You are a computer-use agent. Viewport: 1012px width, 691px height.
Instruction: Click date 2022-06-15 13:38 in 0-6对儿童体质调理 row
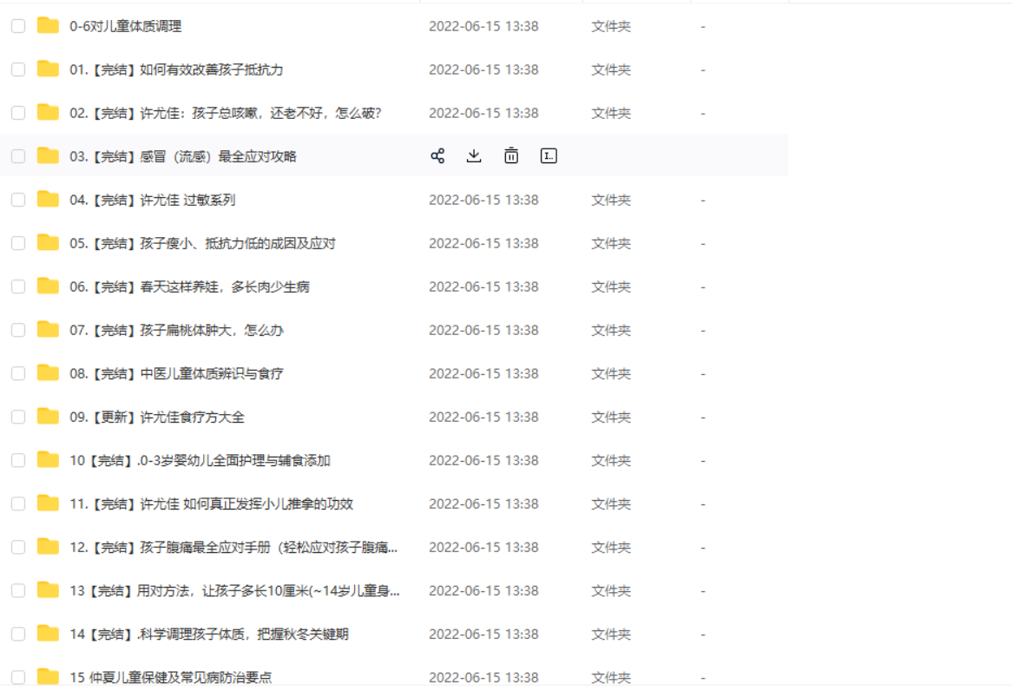tap(483, 26)
